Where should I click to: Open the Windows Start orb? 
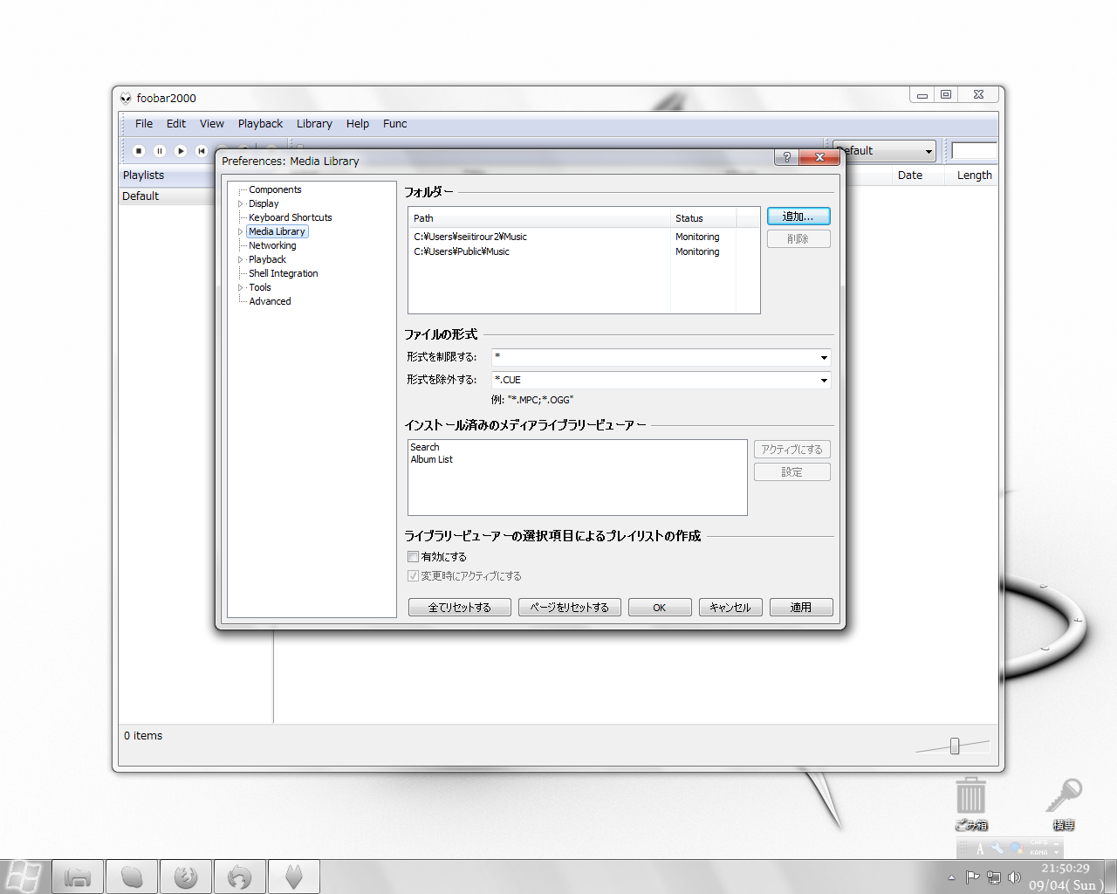click(x=22, y=876)
